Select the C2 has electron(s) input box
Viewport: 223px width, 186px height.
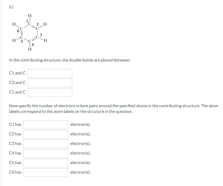pos(46,134)
